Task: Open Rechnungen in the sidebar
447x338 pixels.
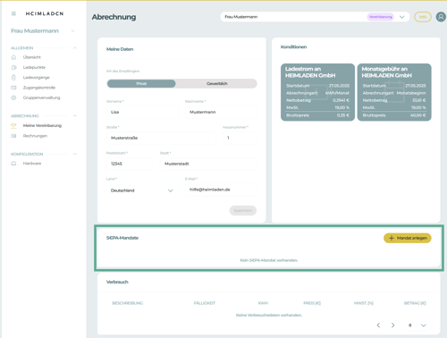Action: 35,136
